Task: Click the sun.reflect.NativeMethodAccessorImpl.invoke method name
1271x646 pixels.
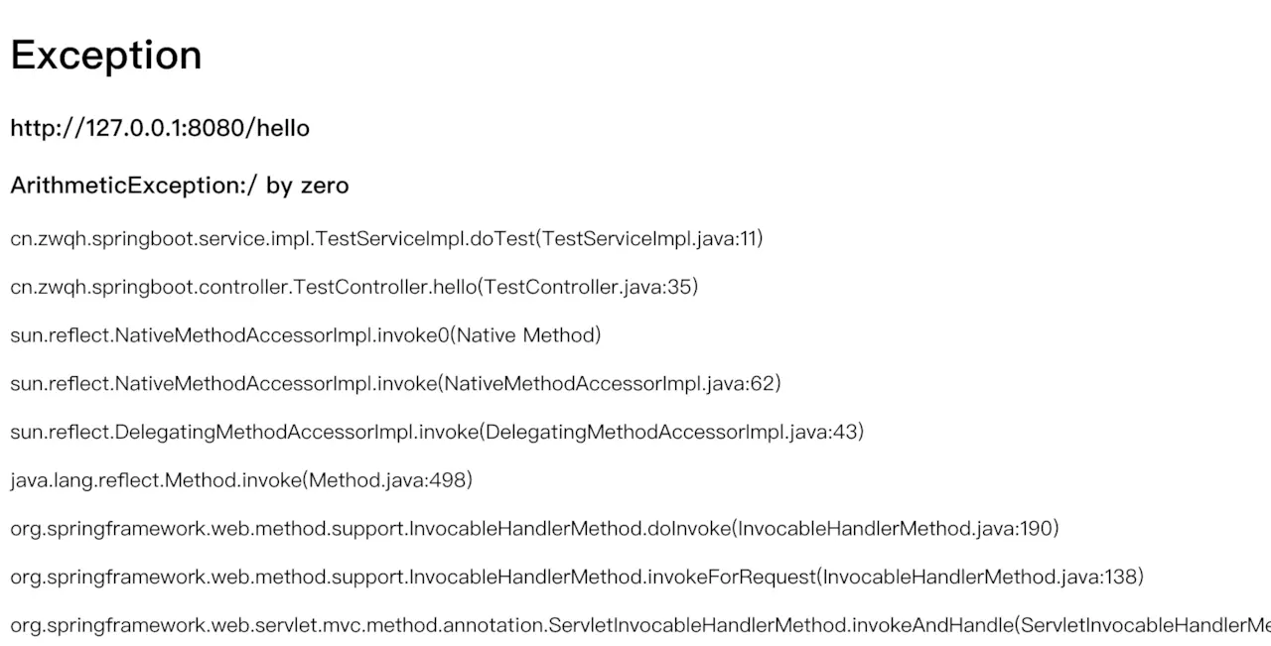Action: pos(223,383)
